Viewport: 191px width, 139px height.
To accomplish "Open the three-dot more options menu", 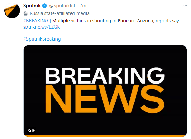I will click(x=184, y=5).
